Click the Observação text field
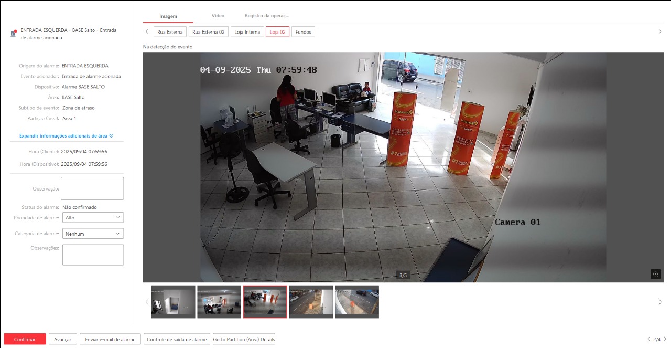The height and width of the screenshot is (348, 671). (92, 188)
